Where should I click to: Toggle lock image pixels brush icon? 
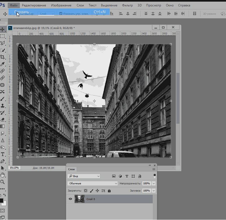point(92,191)
